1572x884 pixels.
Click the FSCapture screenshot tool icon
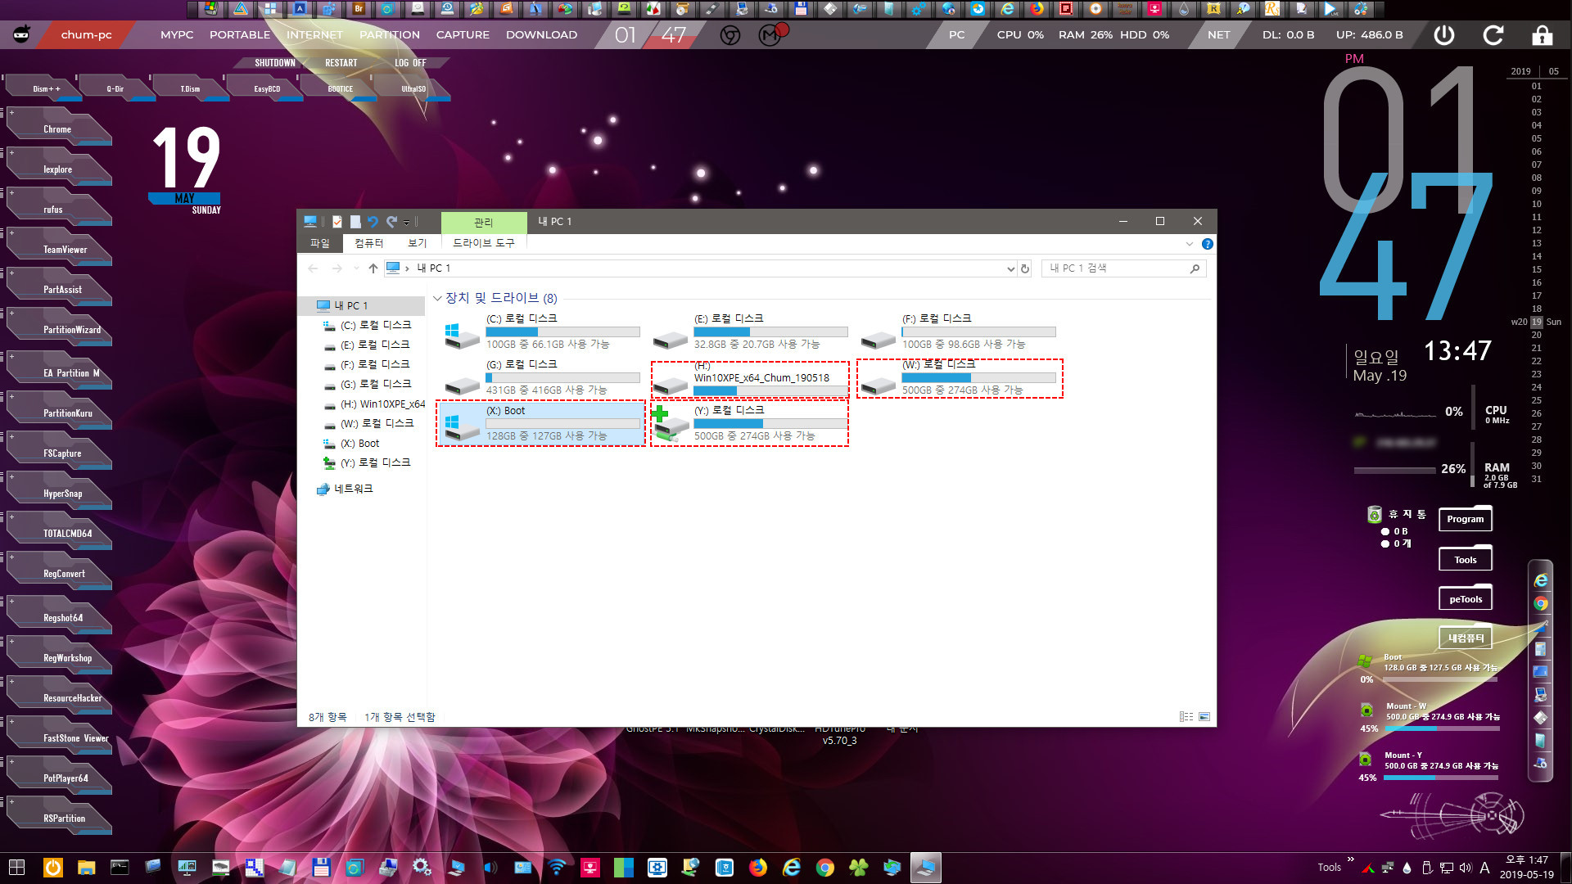coord(61,453)
